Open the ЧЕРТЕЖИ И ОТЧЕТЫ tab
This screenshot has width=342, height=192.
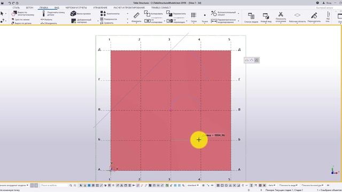tap(76, 7)
